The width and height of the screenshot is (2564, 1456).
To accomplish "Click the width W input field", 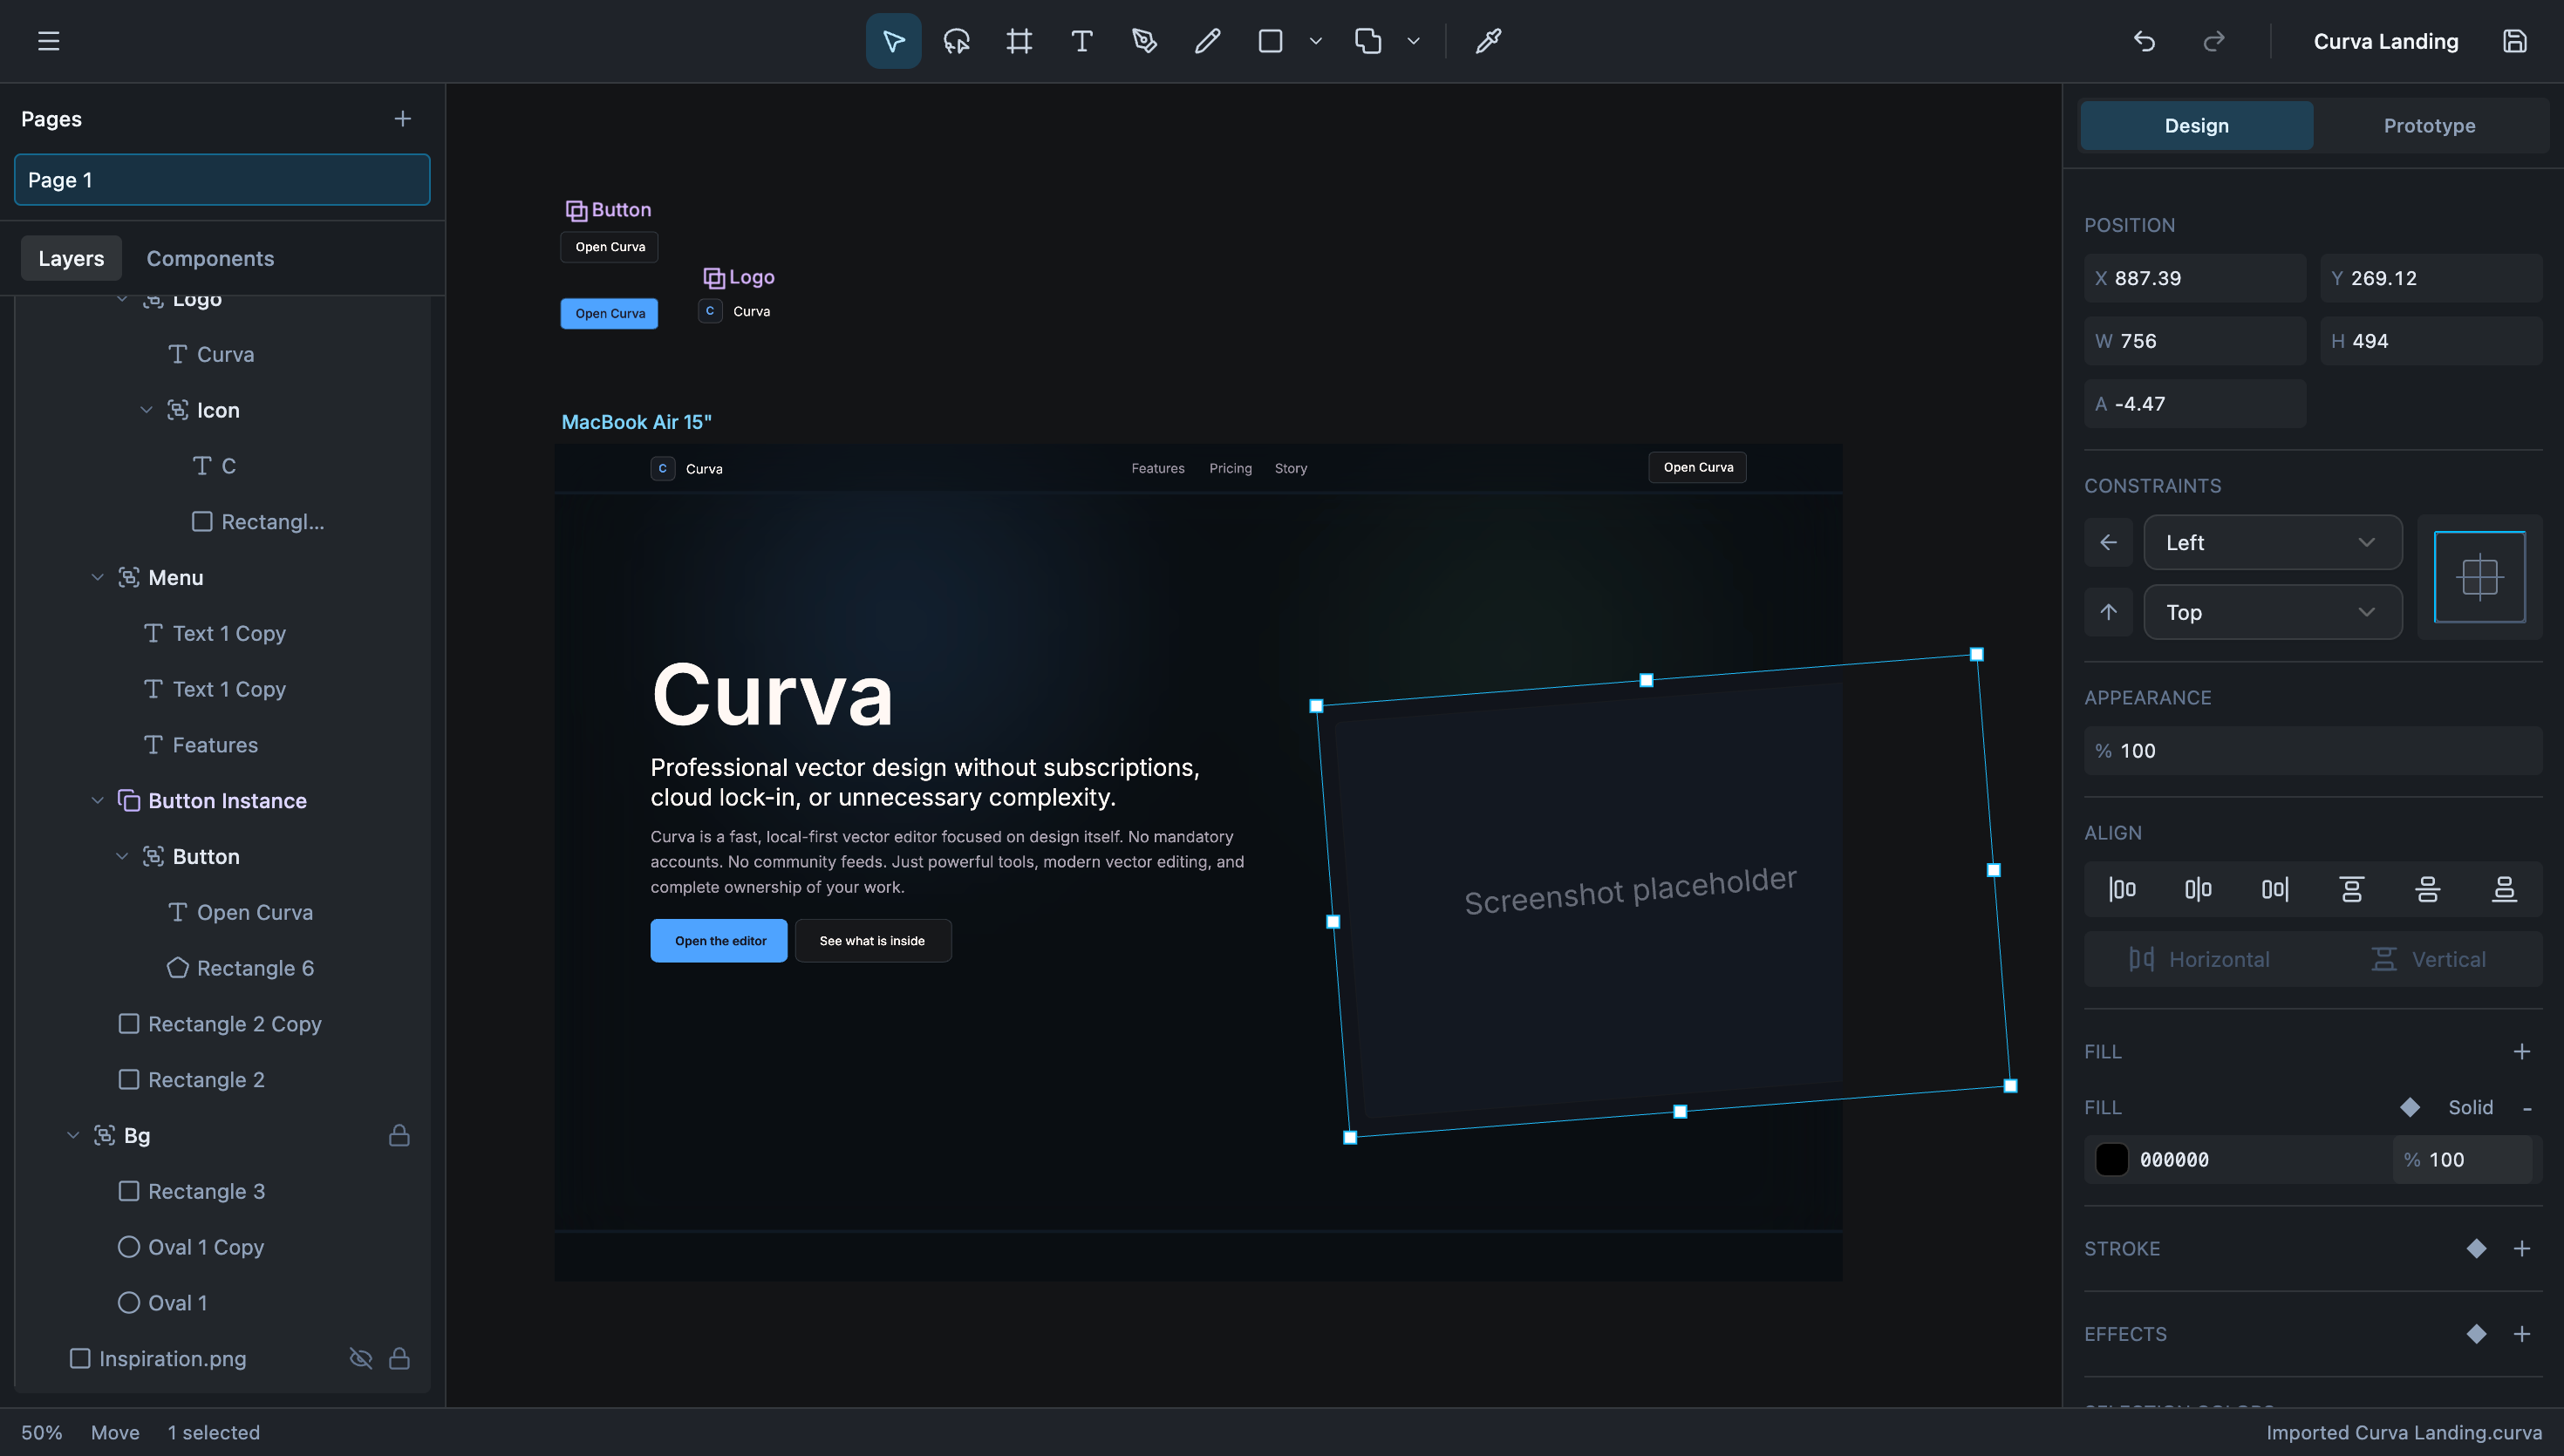I will 2195,341.
